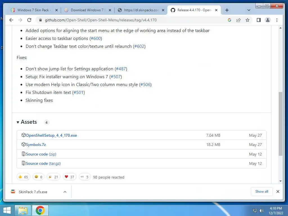Image resolution: width=288 pixels, height=216 pixels.
Task: Open the tab search dropdown
Action: 249,10
